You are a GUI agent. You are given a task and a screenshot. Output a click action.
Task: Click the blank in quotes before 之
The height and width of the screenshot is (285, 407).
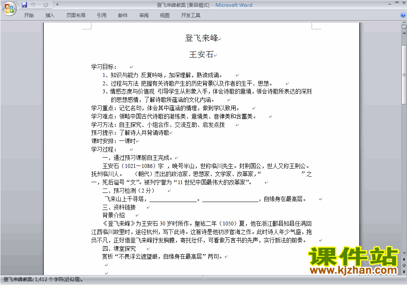click(281, 174)
